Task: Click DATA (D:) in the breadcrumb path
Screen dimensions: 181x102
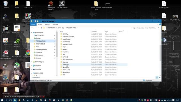Action: coord(61,28)
